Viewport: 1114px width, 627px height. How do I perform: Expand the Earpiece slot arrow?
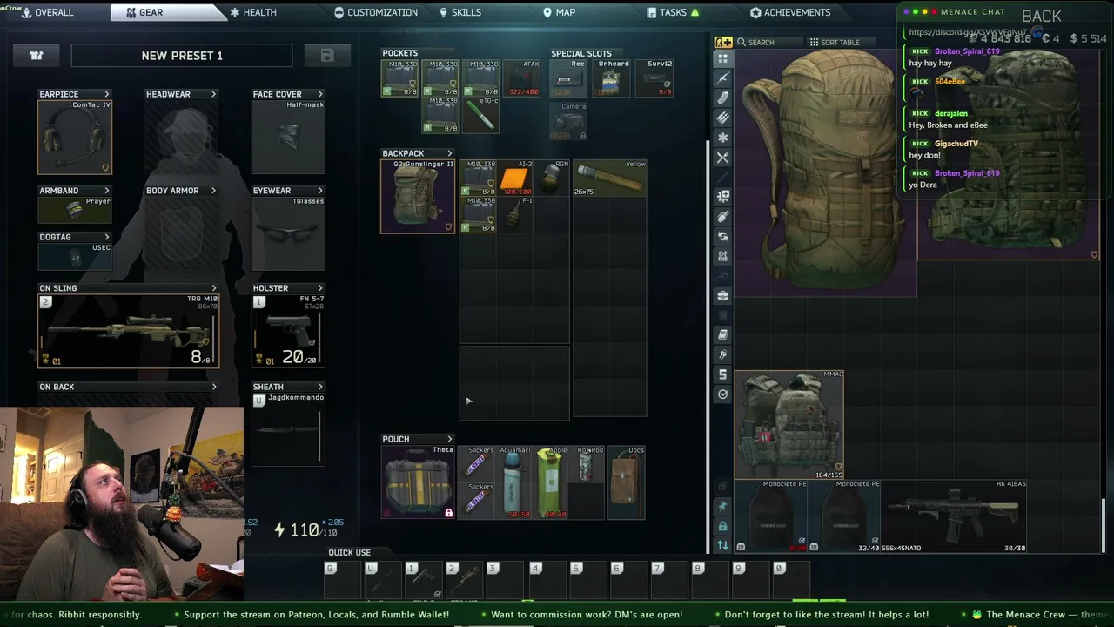[x=107, y=94]
